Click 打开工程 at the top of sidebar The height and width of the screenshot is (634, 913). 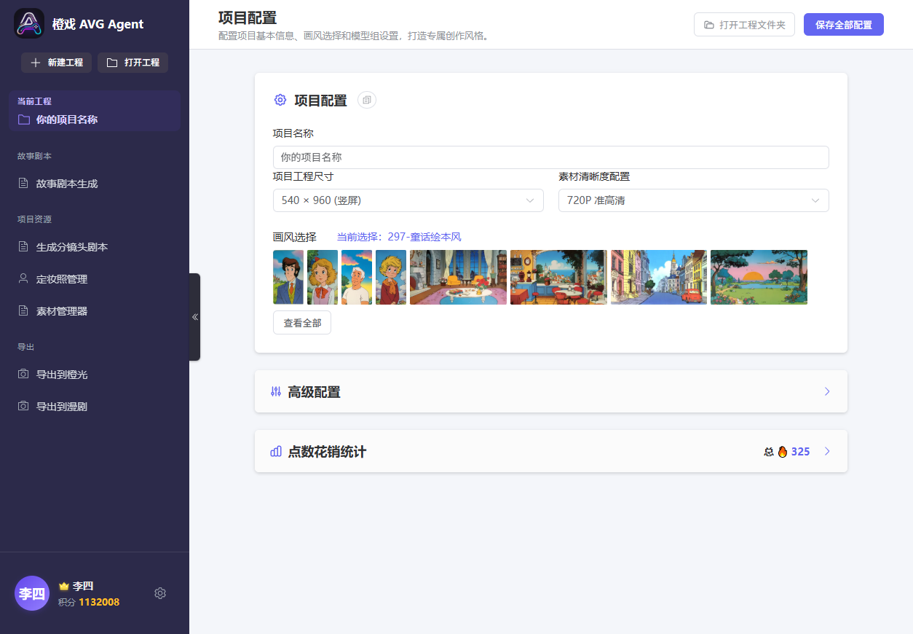[133, 63]
